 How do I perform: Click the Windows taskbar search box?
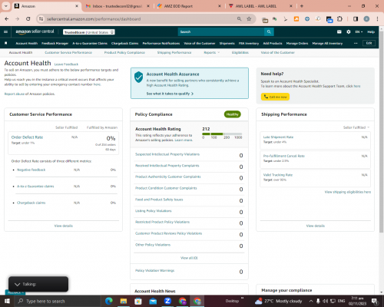[x=58, y=301]
